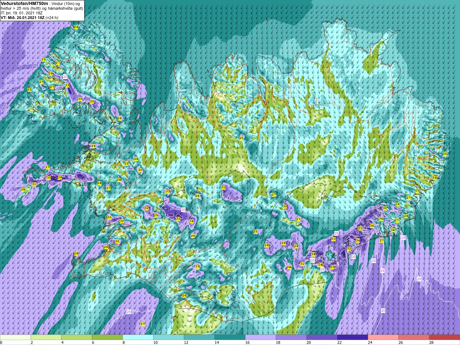Select legend scale tick label "24"
The image size is (460, 345).
(370, 342)
